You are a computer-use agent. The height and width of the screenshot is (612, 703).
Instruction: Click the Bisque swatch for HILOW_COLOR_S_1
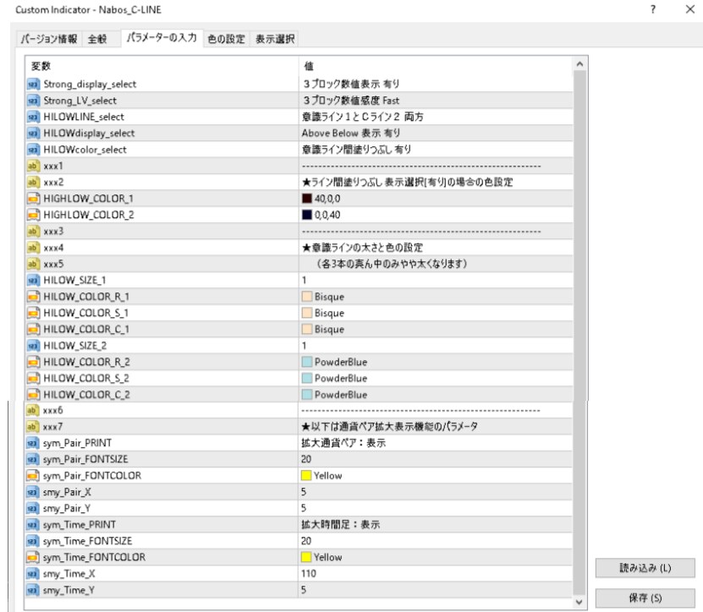[x=307, y=313]
